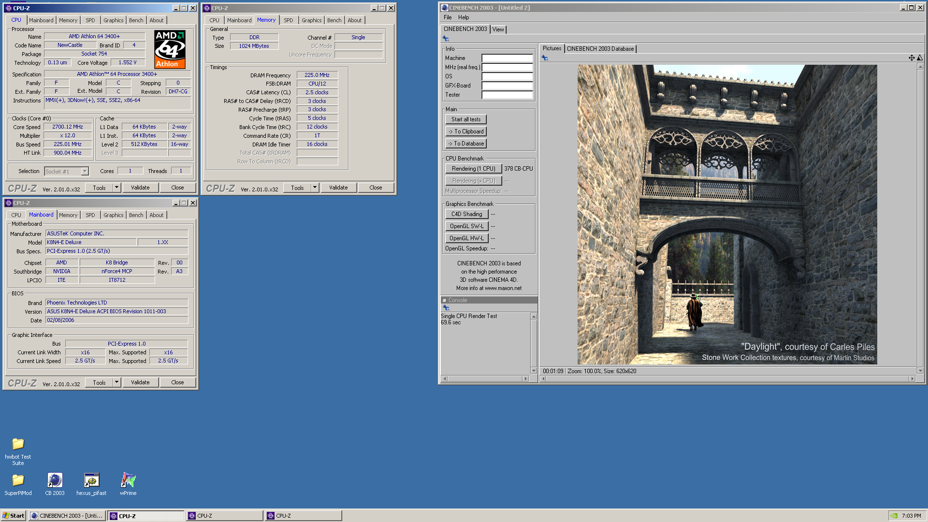Screen dimensions: 928x522
Task: Click picture view vertical scrollbar up arrow
Action: [920, 67]
